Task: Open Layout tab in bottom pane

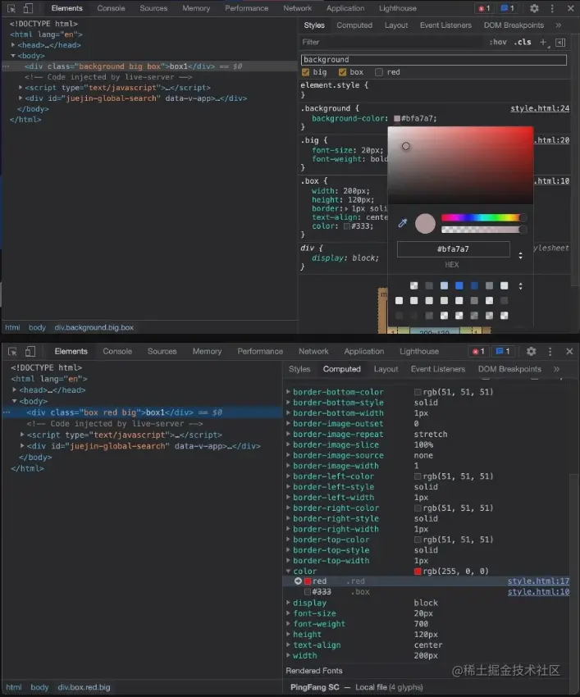Action: 386,369
